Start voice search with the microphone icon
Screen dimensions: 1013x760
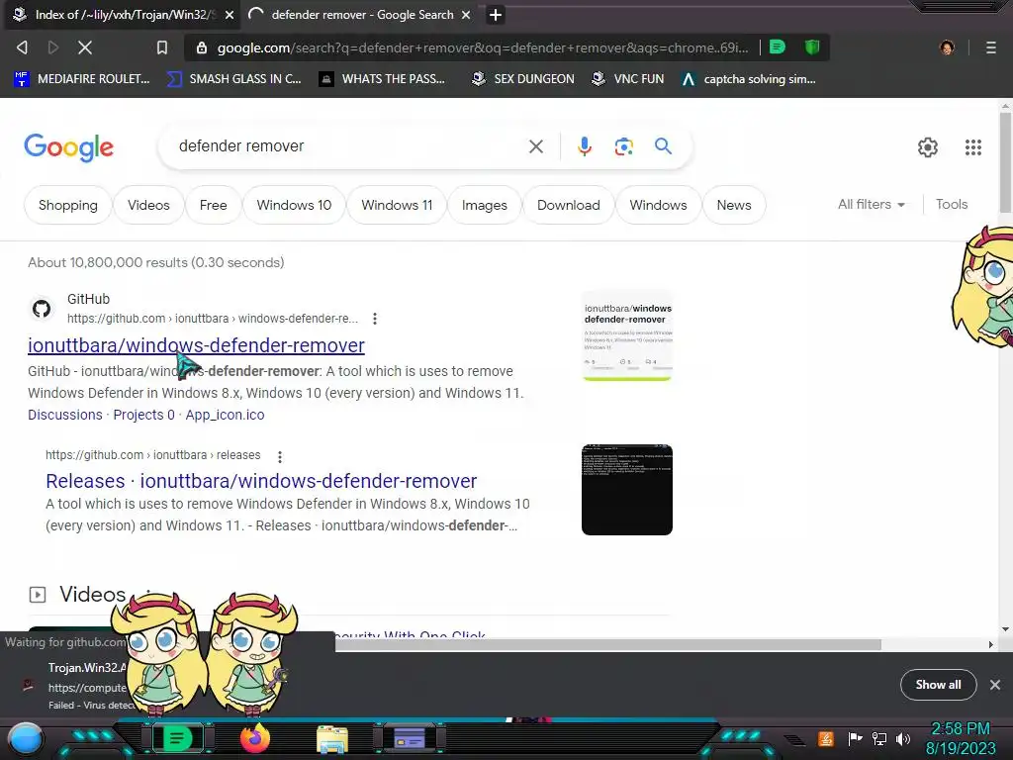(x=584, y=146)
